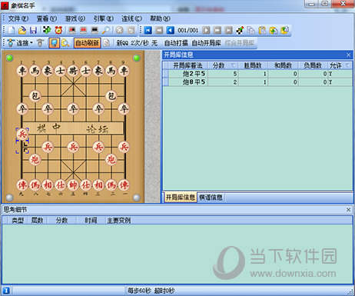
Task: Click the New game page icon
Action: pos(11,30)
